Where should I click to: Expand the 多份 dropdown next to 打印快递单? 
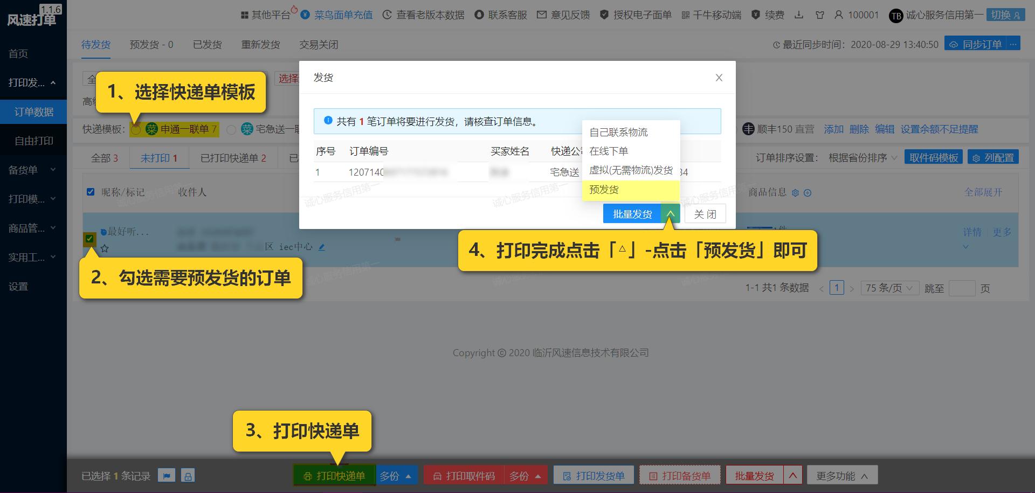pos(397,476)
